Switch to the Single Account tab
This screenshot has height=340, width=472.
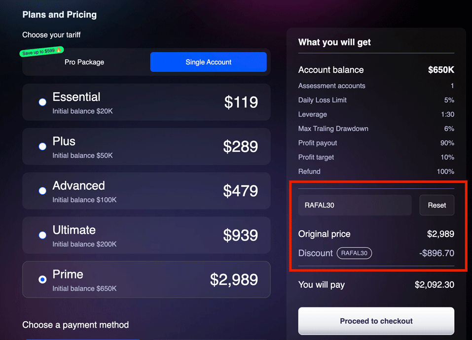coord(208,62)
